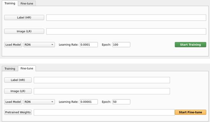Edit the Epoch field showing 100

click(121, 45)
